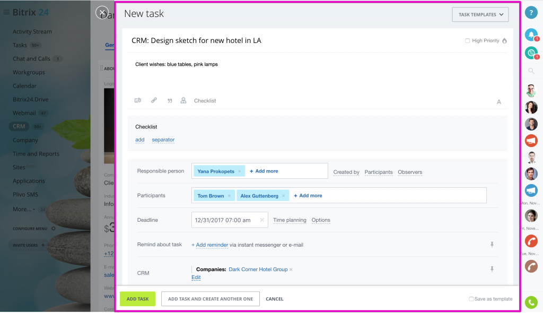The image size is (543, 313).
Task: Click the search magnifier in right panel
Action: pyautogui.click(x=531, y=71)
